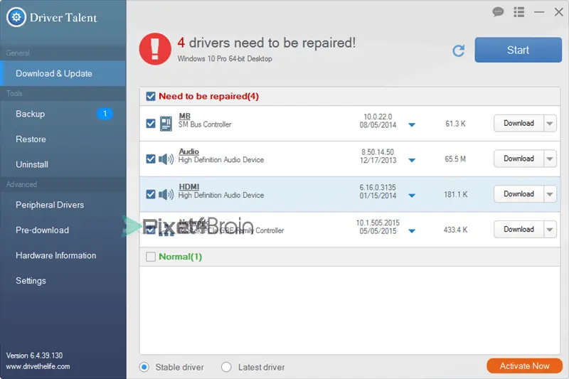Click the 433.4 K size value
The width and height of the screenshot is (569, 379).
tap(455, 230)
